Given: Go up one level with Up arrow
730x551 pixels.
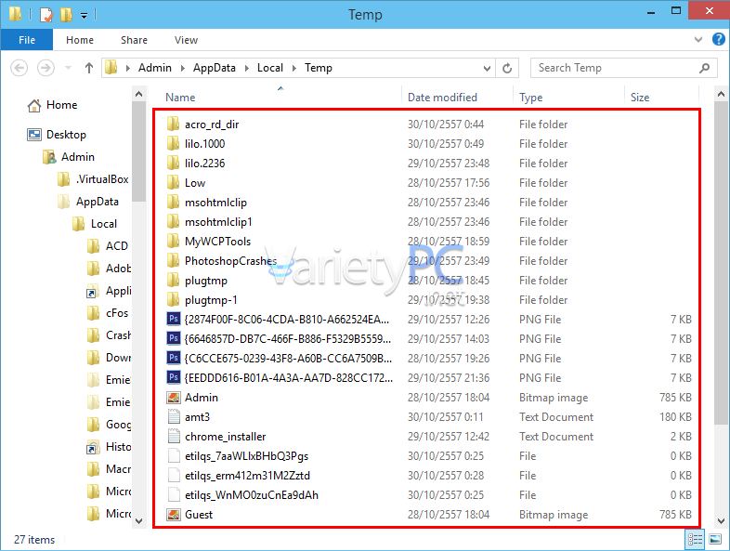Looking at the screenshot, I should 89,68.
